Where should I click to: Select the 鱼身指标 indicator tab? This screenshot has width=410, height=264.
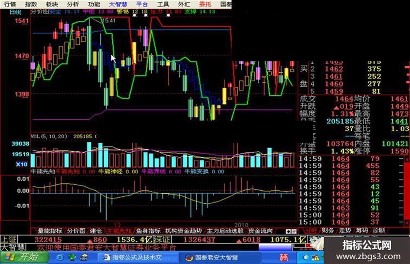(x=148, y=231)
